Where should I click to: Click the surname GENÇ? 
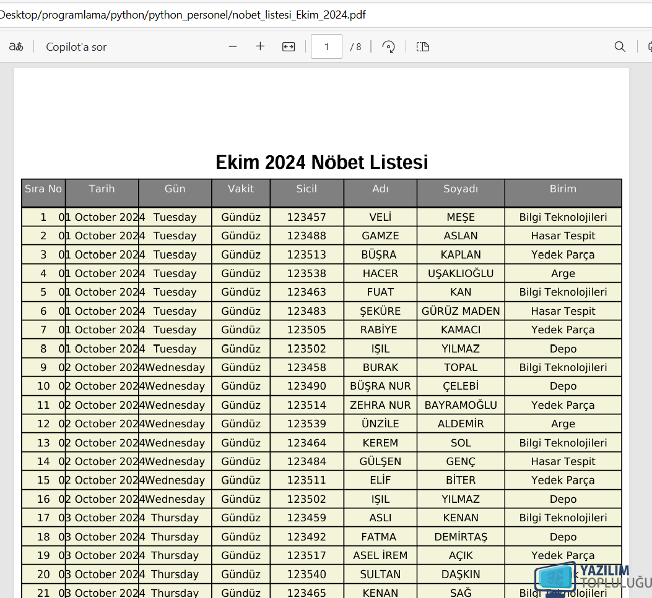coord(461,461)
